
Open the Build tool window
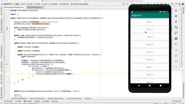37,101
